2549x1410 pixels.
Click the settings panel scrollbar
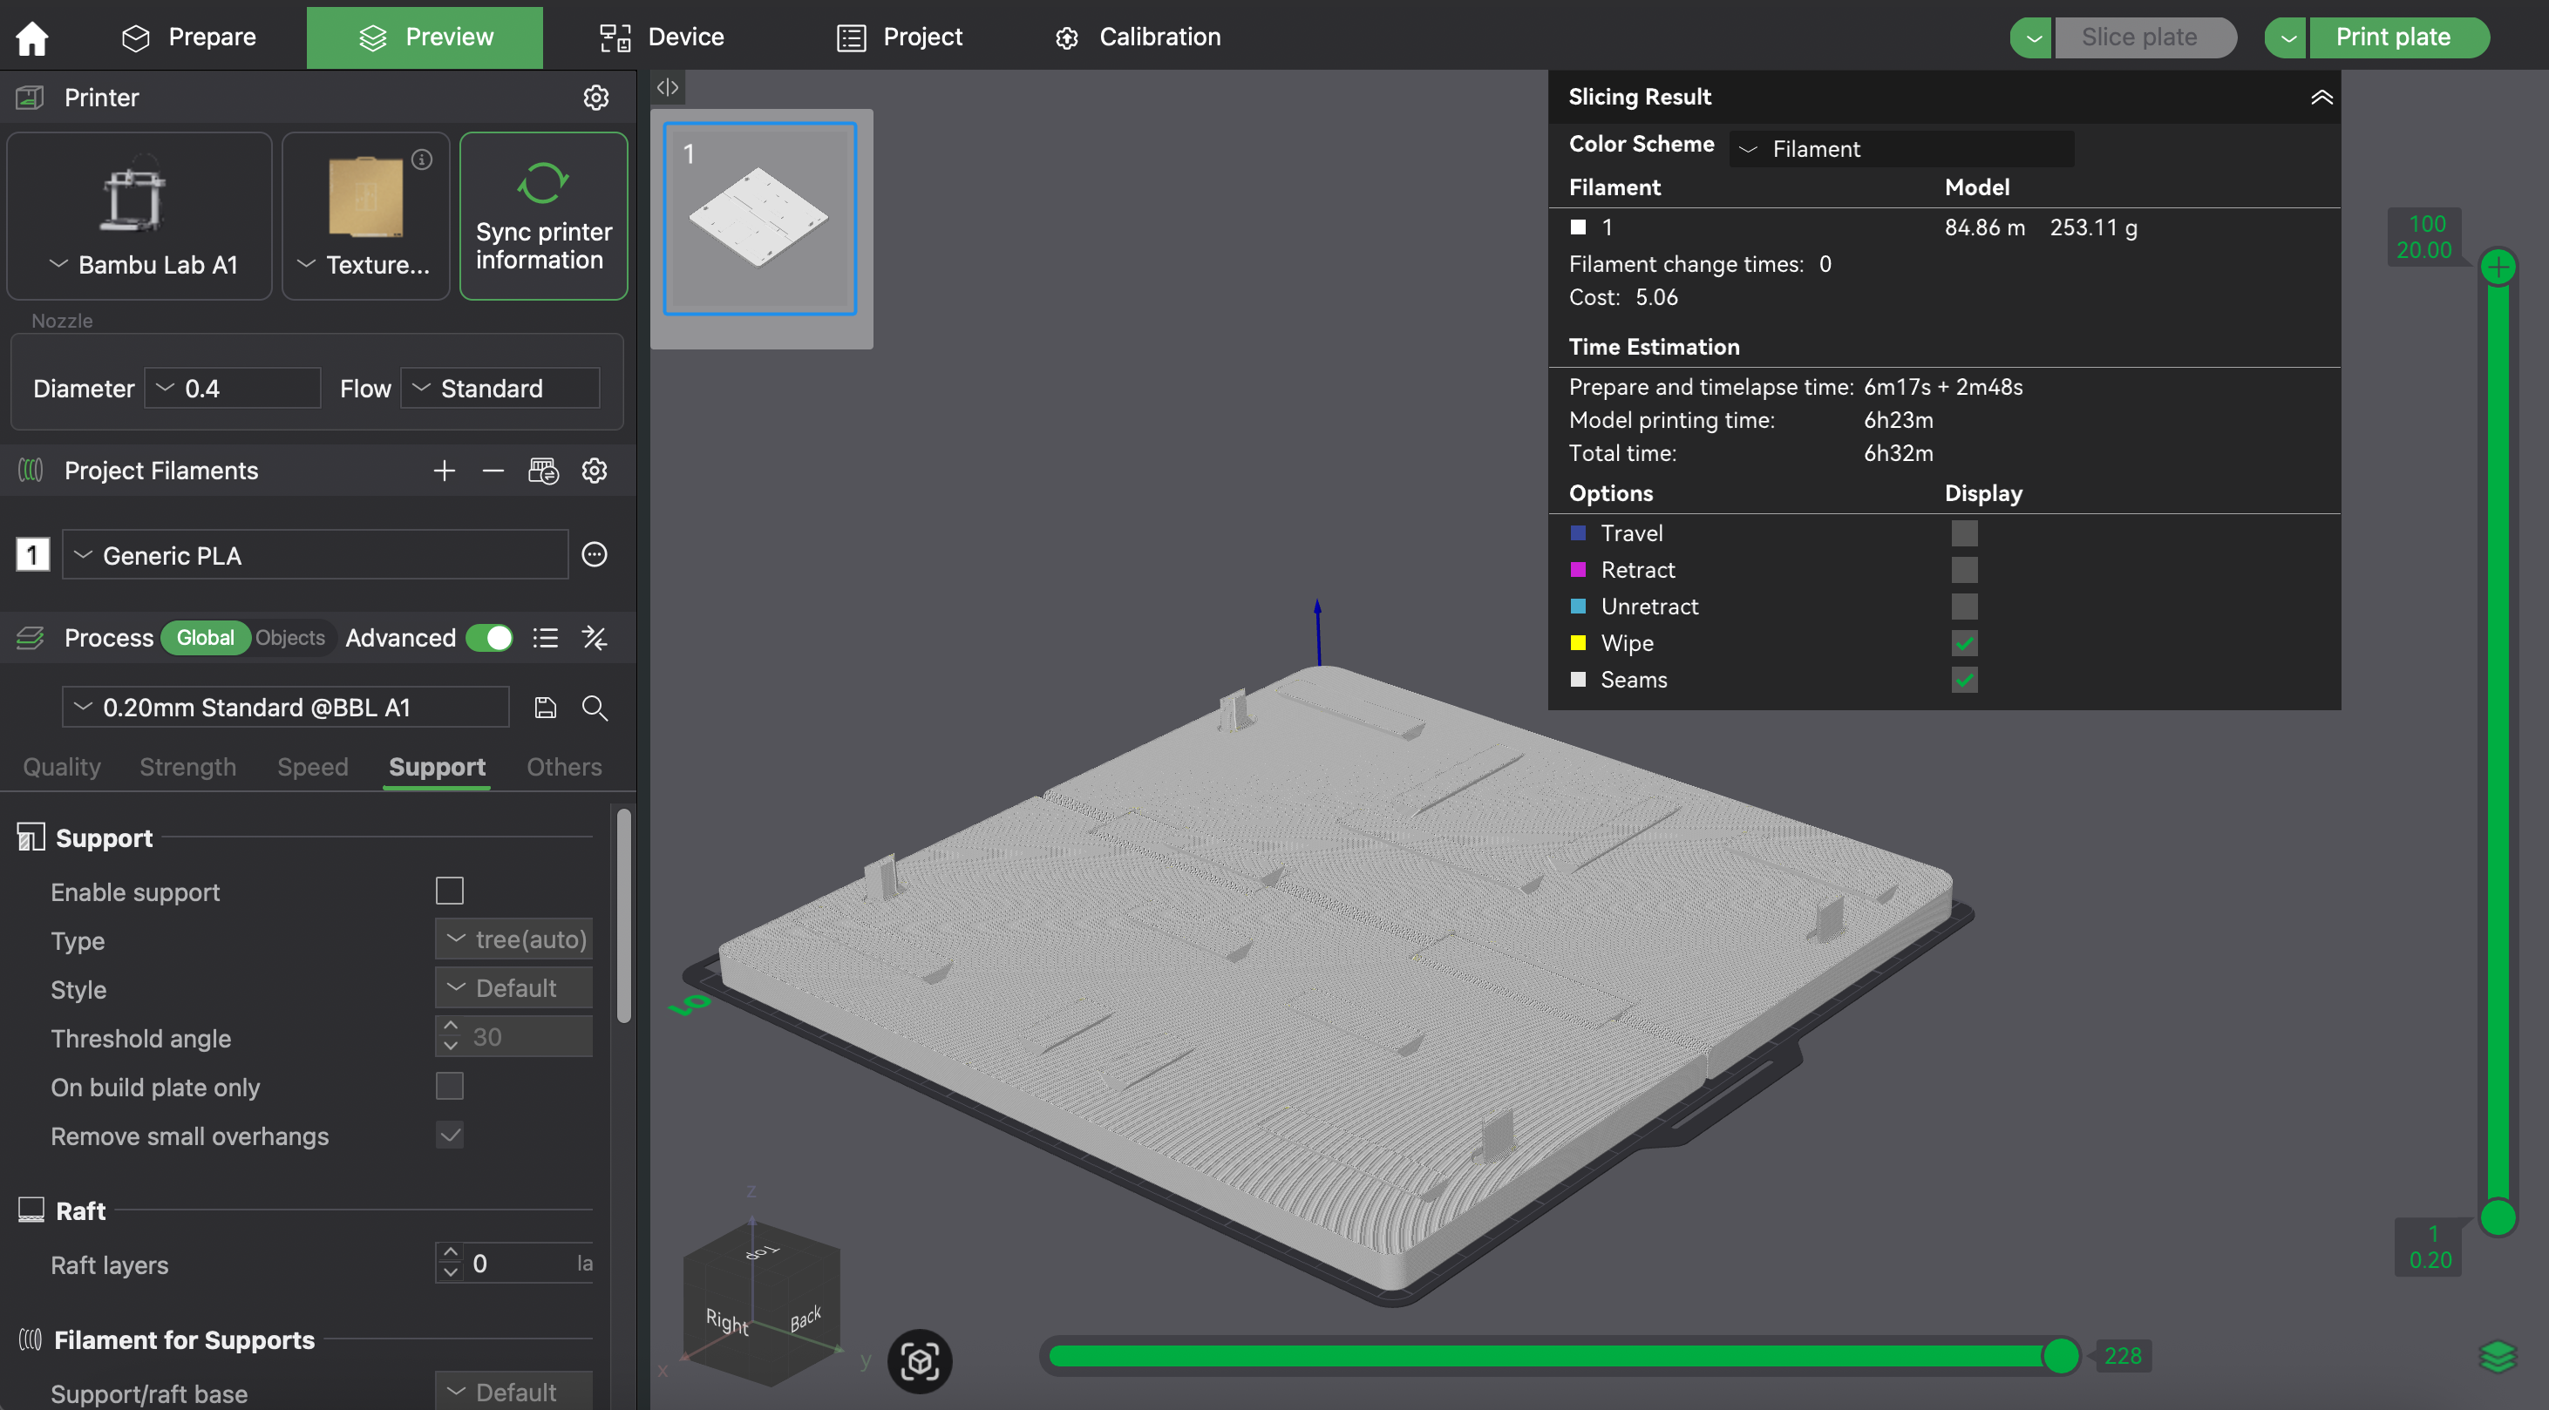click(623, 916)
